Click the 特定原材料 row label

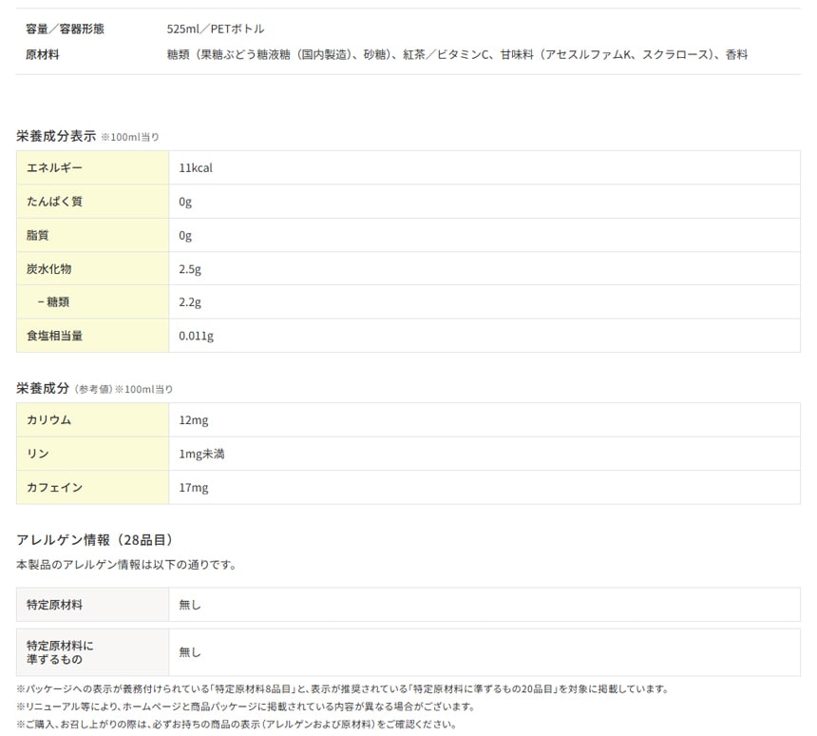[x=54, y=605]
